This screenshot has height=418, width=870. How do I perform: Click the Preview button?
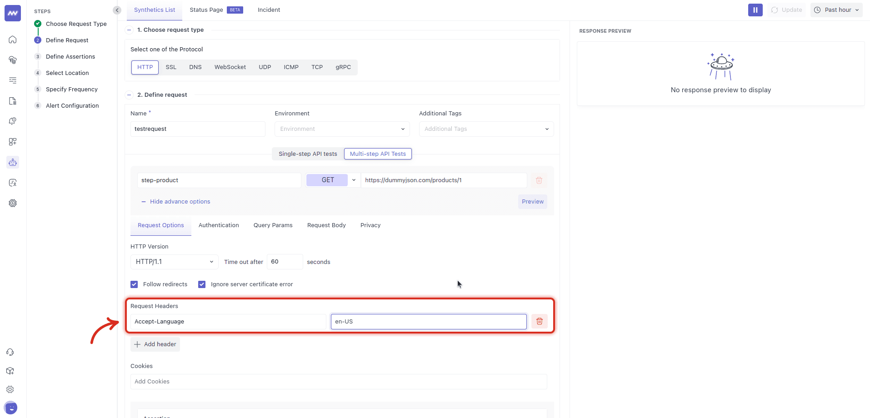click(532, 202)
